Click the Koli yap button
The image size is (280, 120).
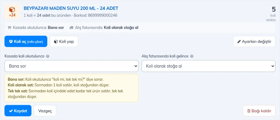pos(64,42)
